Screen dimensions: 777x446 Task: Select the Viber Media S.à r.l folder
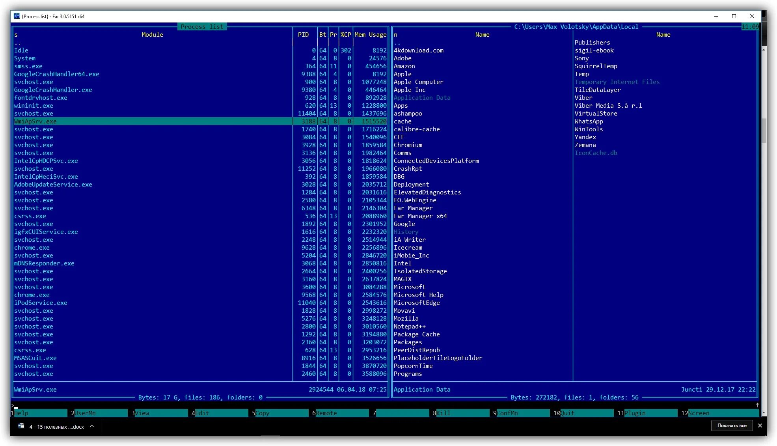click(x=608, y=106)
